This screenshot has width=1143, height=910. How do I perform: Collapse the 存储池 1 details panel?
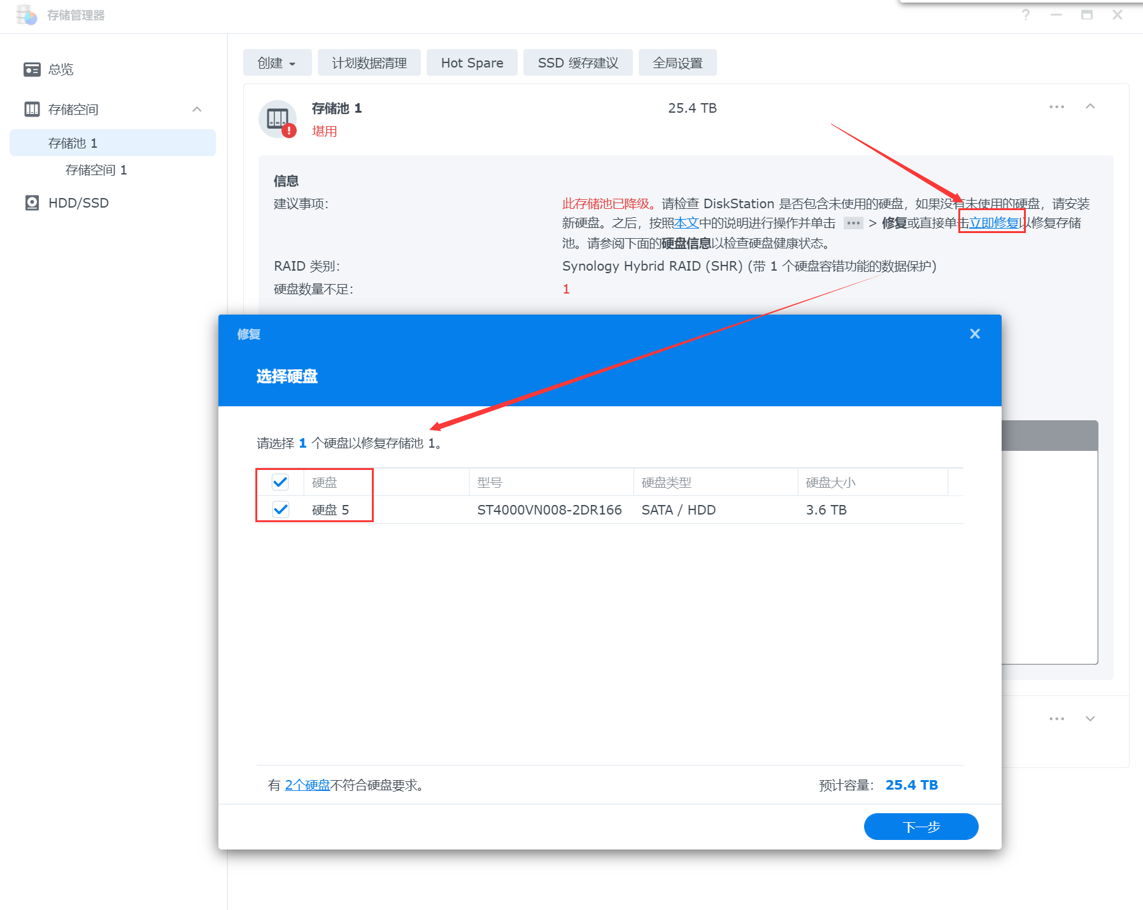(x=1090, y=107)
